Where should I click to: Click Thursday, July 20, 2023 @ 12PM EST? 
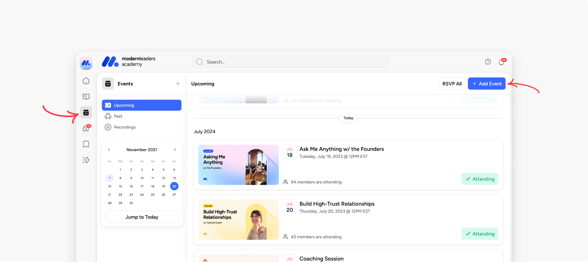pyautogui.click(x=335, y=211)
